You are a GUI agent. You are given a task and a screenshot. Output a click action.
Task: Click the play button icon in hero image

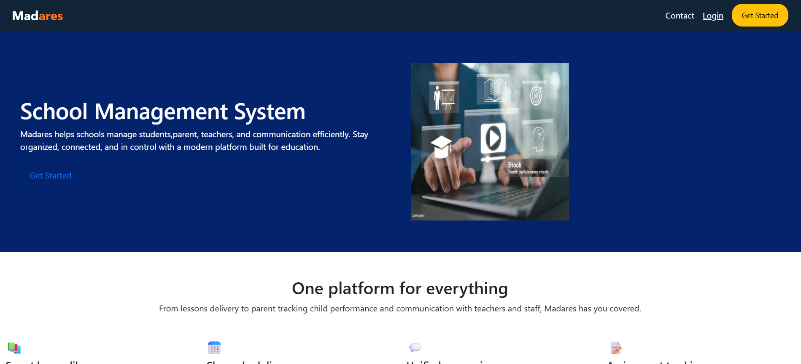(493, 138)
